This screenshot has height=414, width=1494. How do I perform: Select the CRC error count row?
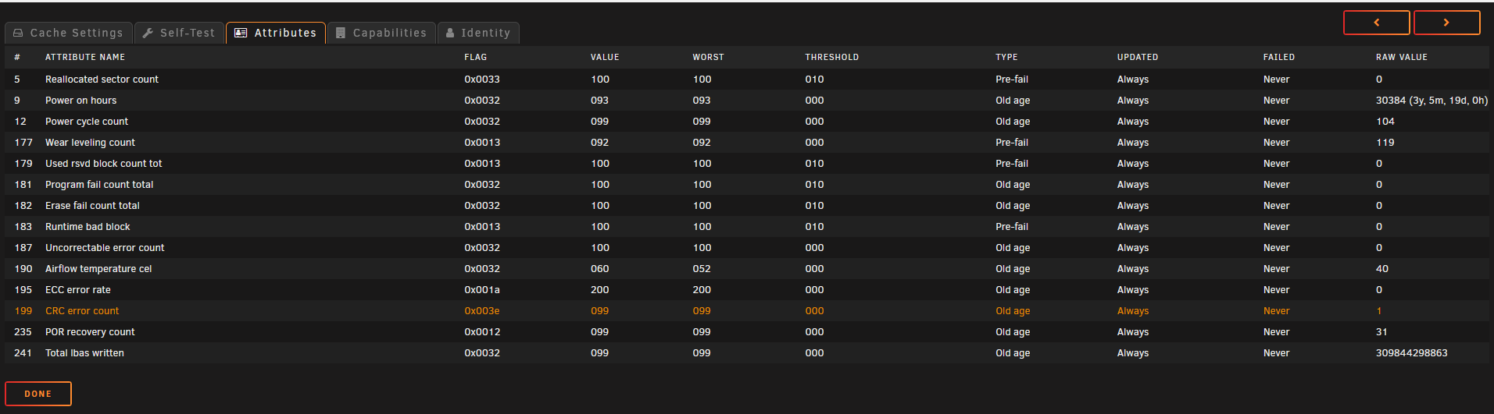coord(747,311)
